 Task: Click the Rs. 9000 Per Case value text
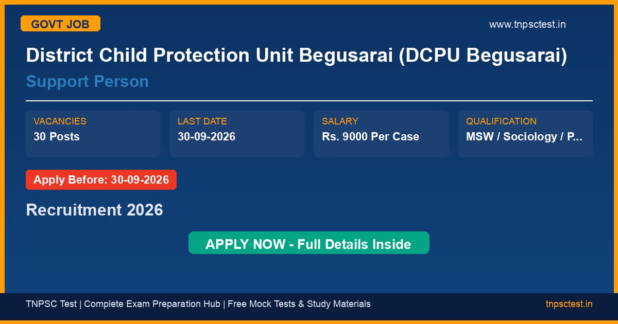[x=370, y=137]
